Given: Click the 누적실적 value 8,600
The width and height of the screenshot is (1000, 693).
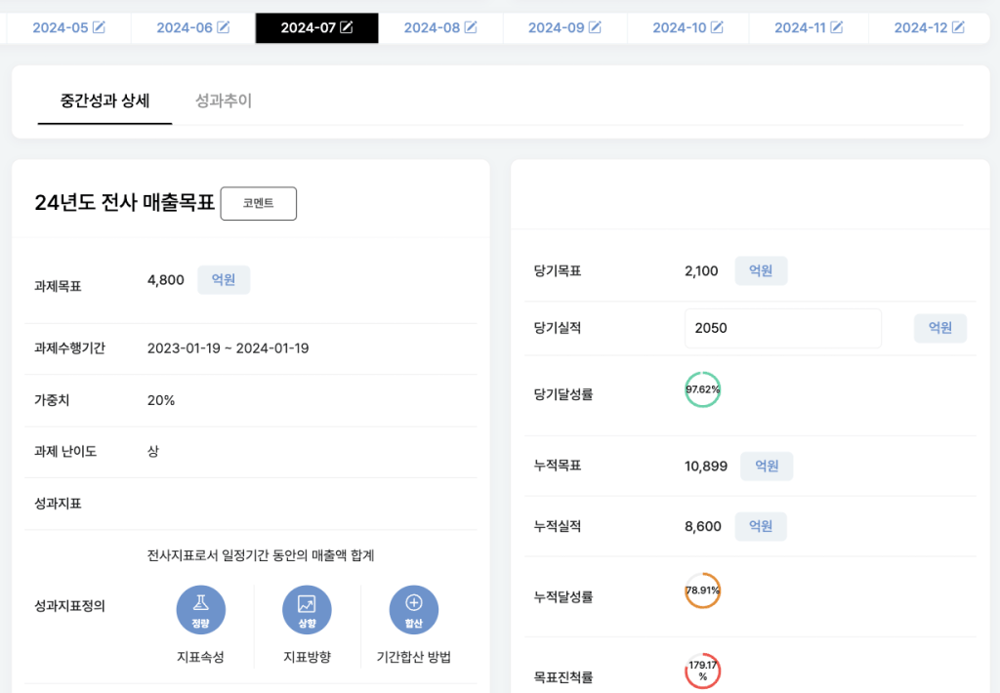Looking at the screenshot, I should point(703,527).
